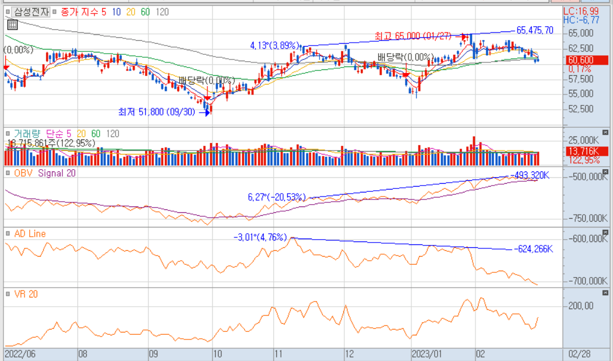Click the LC:16,99 value
The width and height of the screenshot is (613, 361).
[581, 11]
